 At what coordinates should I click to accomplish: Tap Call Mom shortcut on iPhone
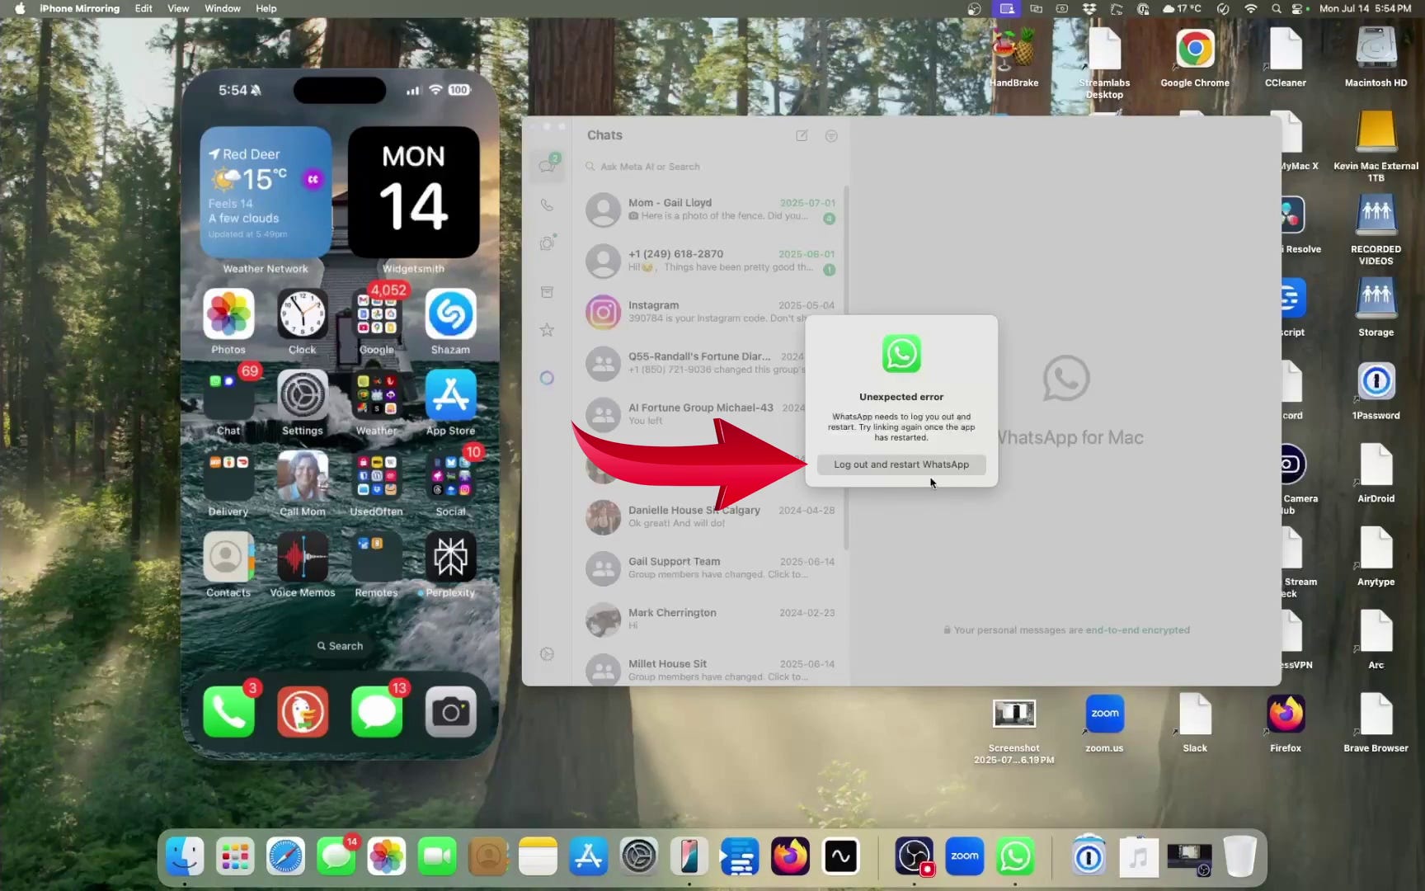(x=303, y=476)
